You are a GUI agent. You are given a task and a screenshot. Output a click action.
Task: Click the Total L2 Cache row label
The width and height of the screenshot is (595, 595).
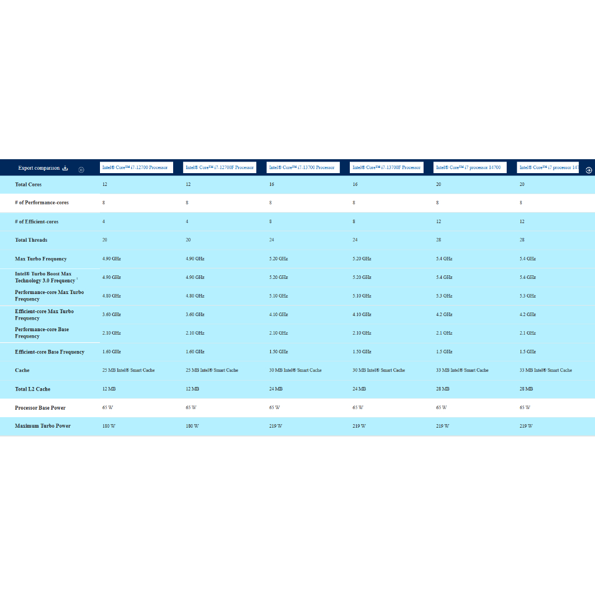point(33,389)
